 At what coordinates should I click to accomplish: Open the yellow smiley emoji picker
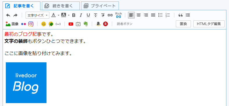(x=44, y=24)
